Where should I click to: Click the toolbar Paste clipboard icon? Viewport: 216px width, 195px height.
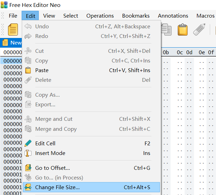(182, 30)
